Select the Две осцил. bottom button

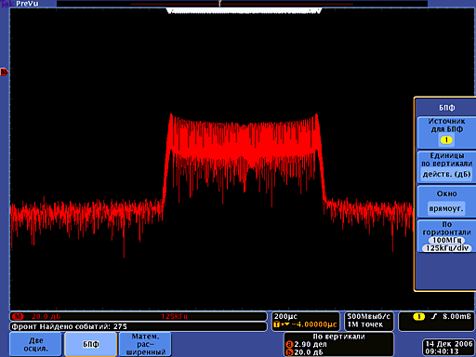coord(35,344)
